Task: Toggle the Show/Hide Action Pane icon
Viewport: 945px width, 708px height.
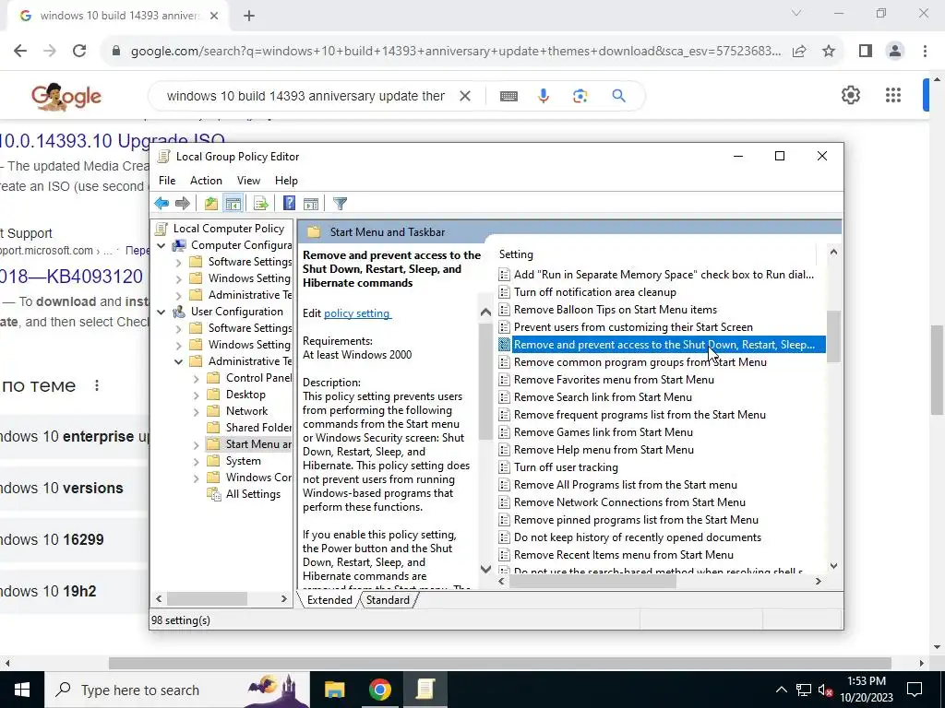Action: (x=311, y=204)
